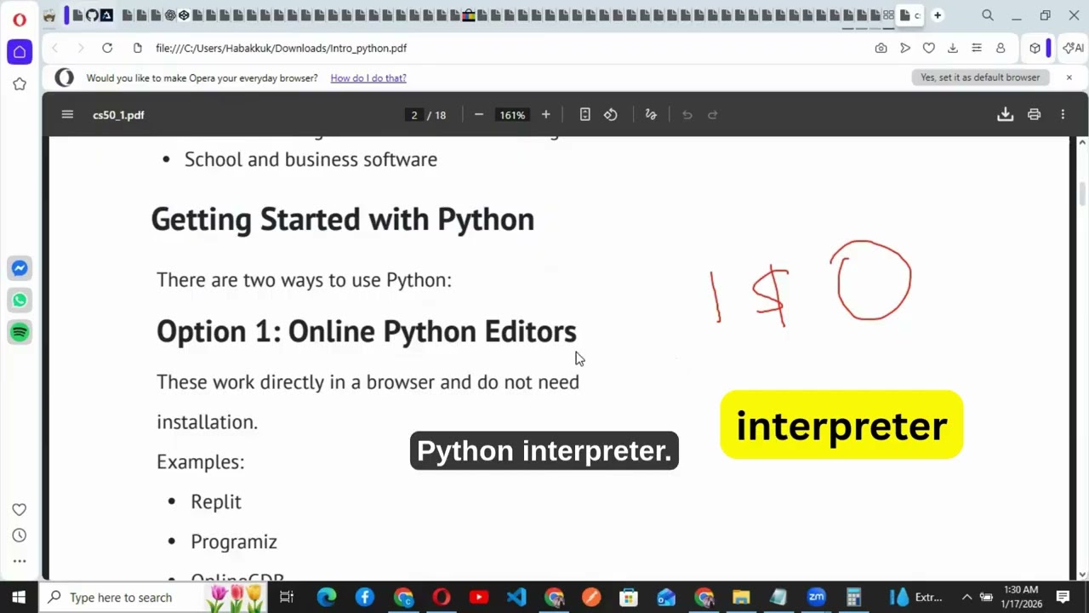1089x613 pixels.
Task: Open the player icon in address bar
Action: (x=905, y=49)
